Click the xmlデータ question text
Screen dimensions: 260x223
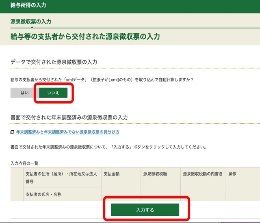click(x=102, y=80)
